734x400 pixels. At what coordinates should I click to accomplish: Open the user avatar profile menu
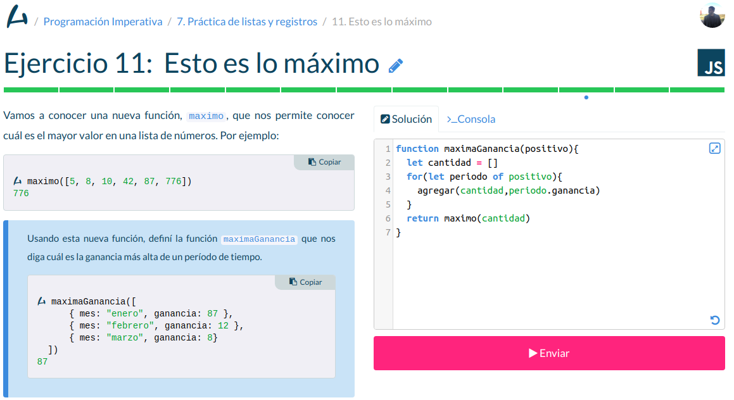tap(712, 15)
